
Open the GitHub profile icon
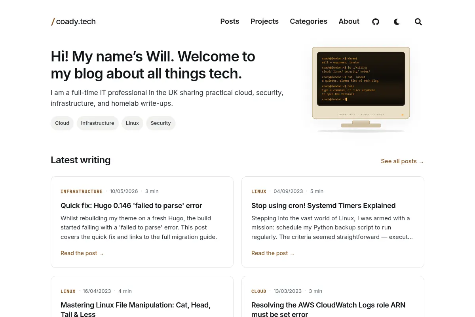point(376,22)
